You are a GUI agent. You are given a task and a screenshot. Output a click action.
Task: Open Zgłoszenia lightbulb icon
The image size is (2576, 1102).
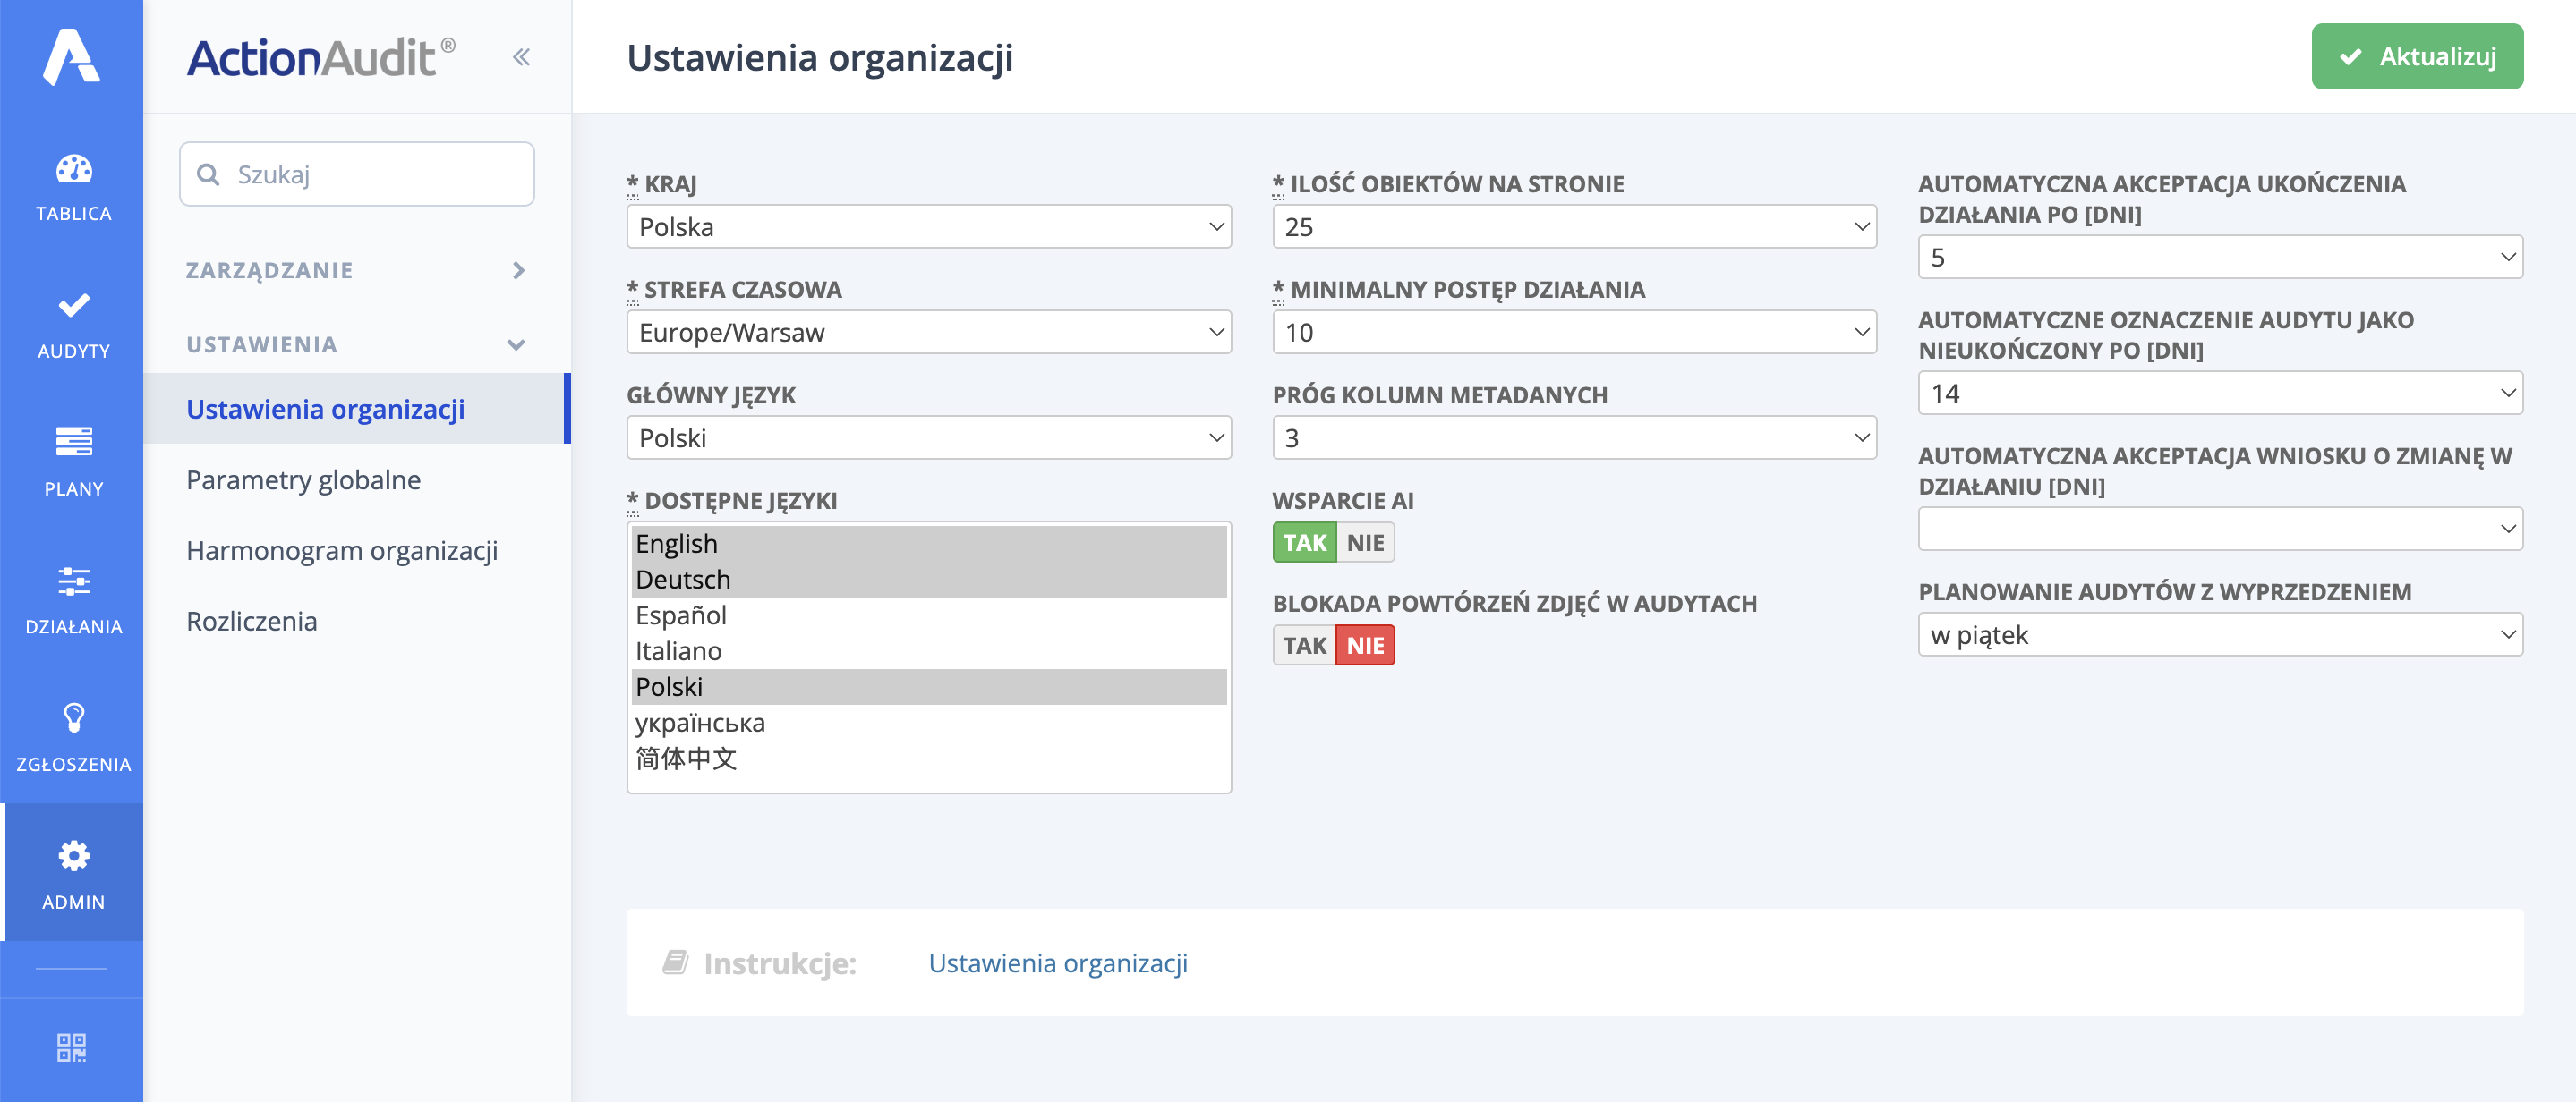point(73,717)
